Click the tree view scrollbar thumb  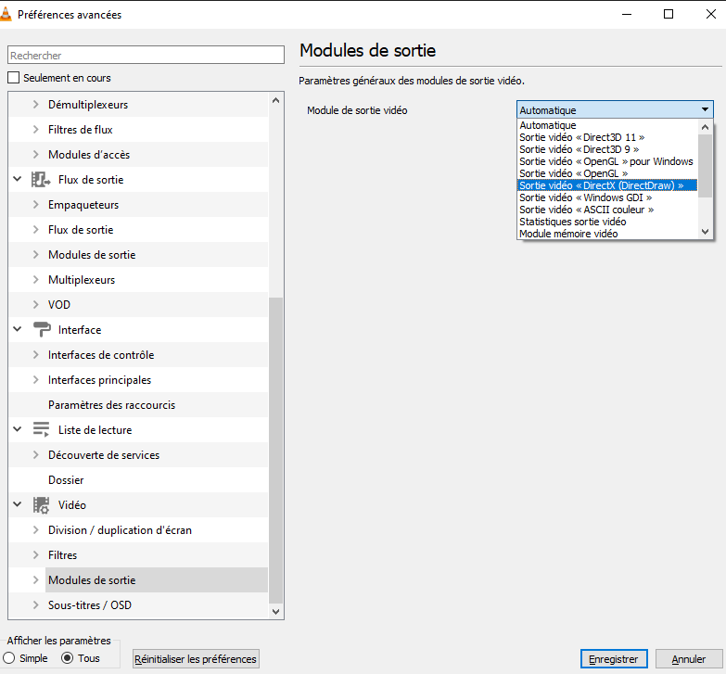tap(276, 451)
